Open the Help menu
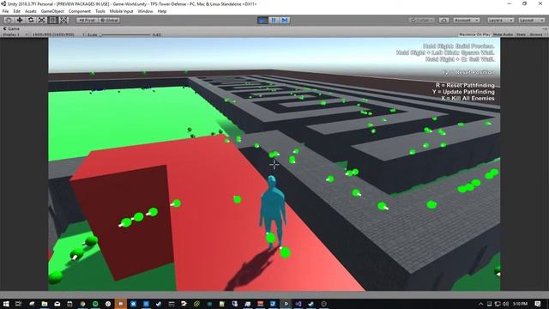The image size is (549, 309). (162, 11)
